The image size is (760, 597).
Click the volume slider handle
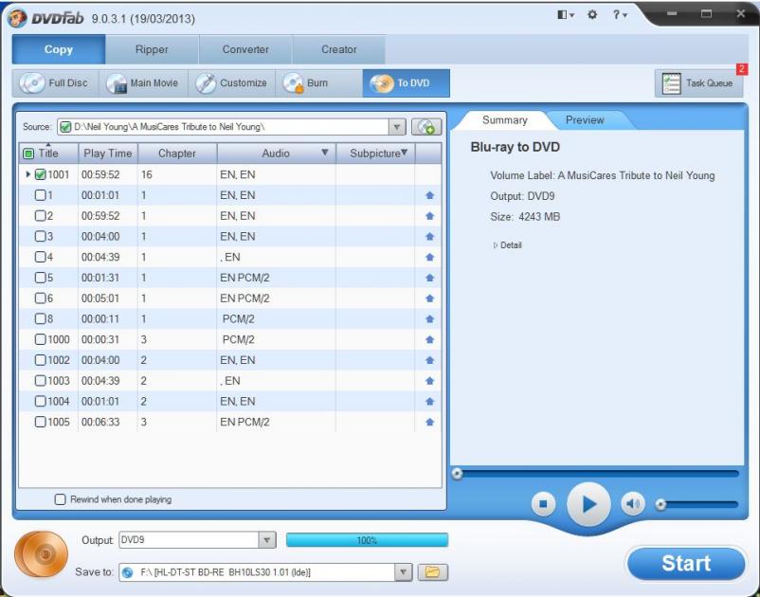(x=660, y=504)
